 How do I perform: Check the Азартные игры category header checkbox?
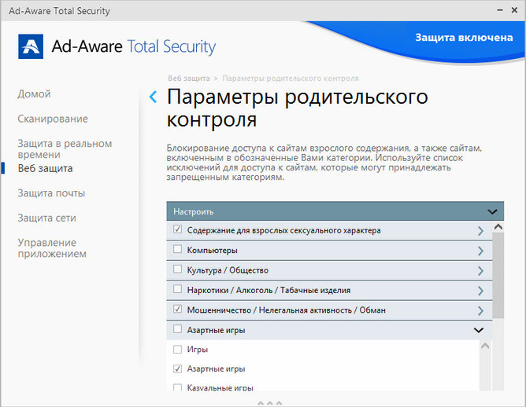point(177,329)
